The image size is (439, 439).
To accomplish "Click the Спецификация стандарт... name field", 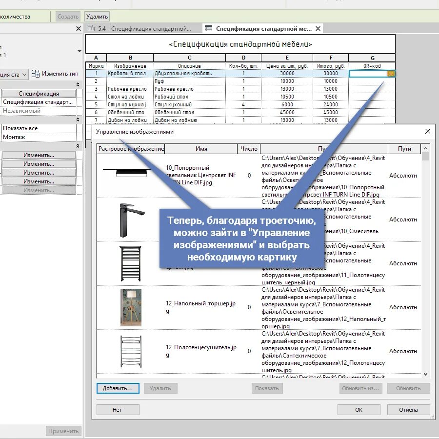I will tap(39, 102).
